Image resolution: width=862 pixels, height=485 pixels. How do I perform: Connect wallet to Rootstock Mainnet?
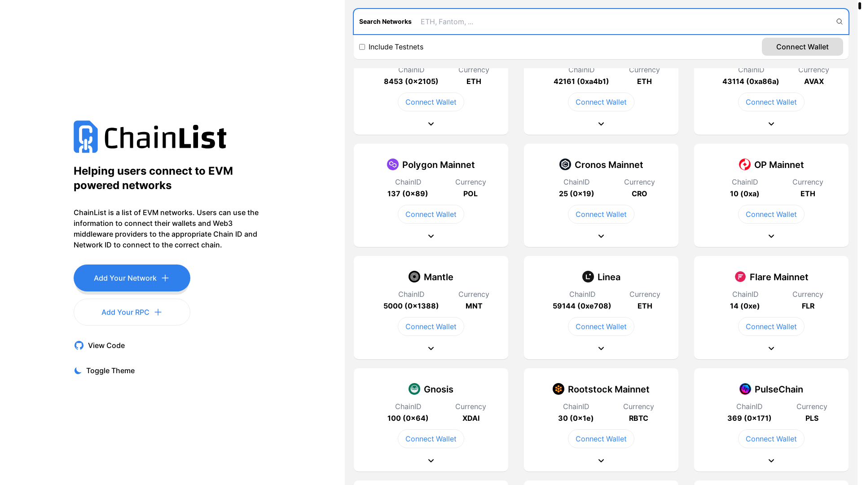point(601,439)
